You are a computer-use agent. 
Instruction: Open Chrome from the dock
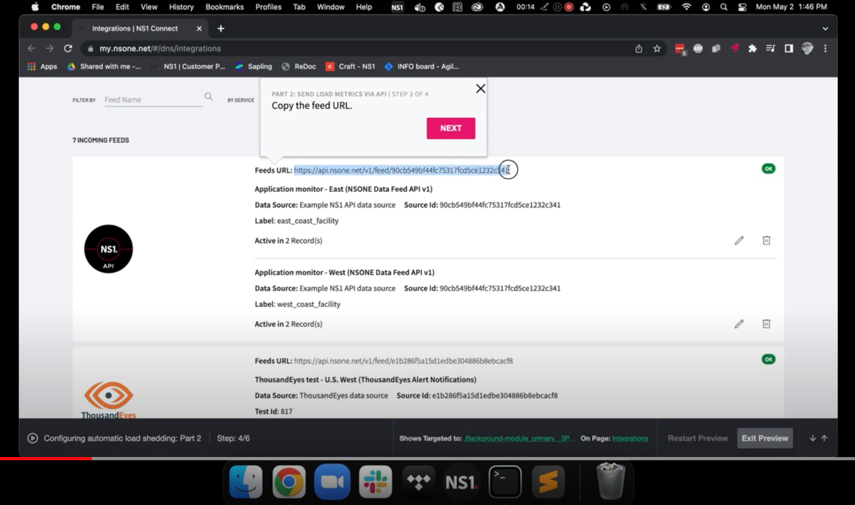(x=289, y=482)
